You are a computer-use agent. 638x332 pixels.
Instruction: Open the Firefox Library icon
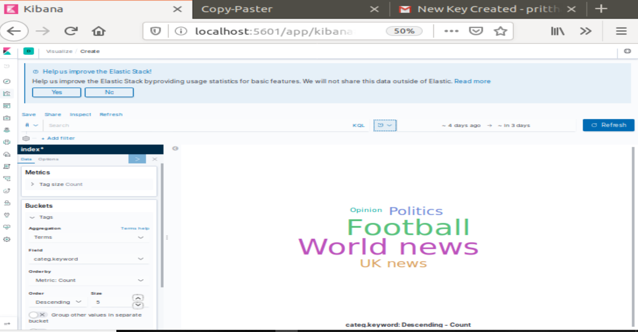(x=557, y=31)
